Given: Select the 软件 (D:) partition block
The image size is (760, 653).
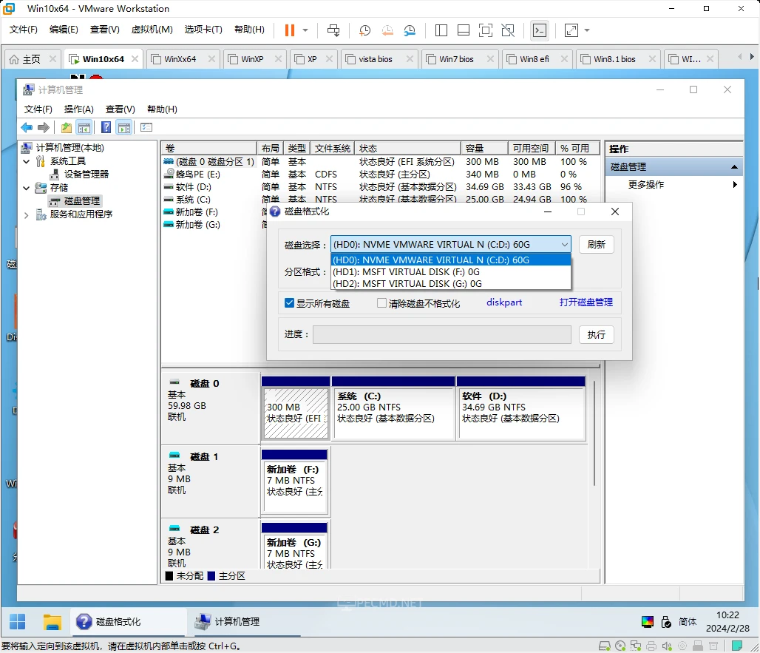Looking at the screenshot, I should coord(521,408).
